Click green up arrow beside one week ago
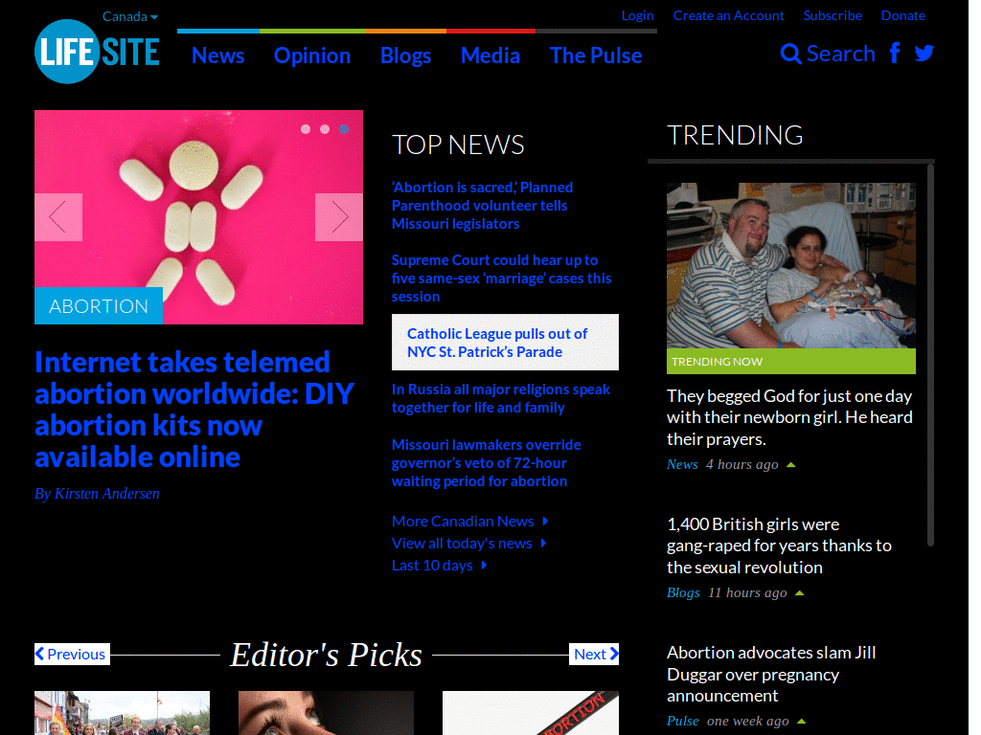The width and height of the screenshot is (981, 735). click(x=802, y=722)
